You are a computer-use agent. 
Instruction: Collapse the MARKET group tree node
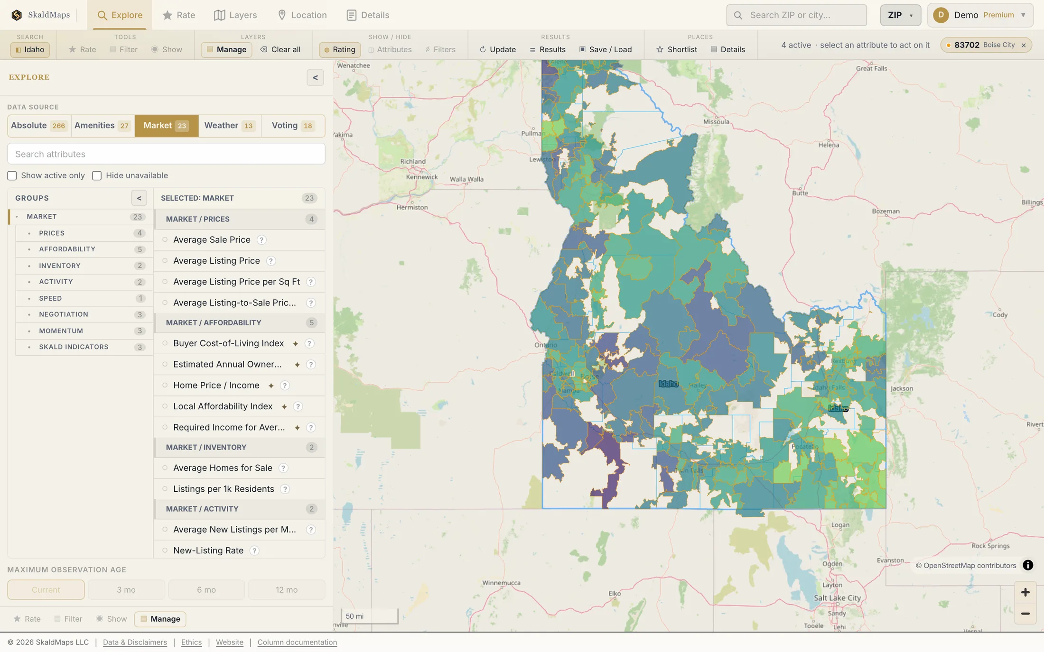(x=17, y=217)
